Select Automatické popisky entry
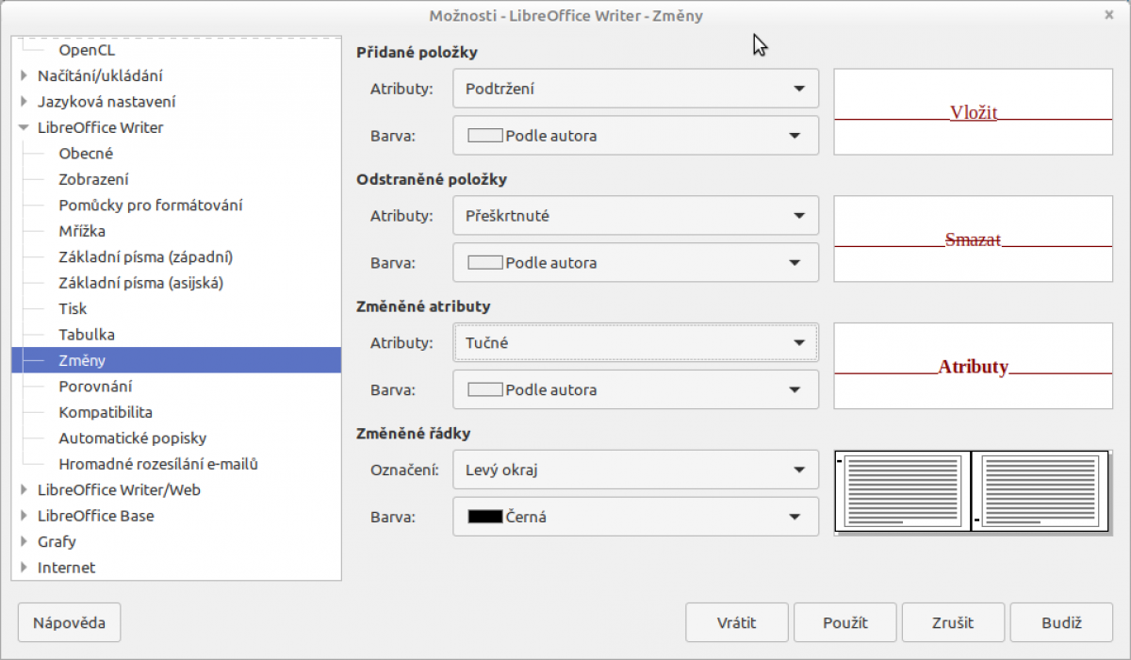This screenshot has height=660, width=1131. (x=133, y=438)
